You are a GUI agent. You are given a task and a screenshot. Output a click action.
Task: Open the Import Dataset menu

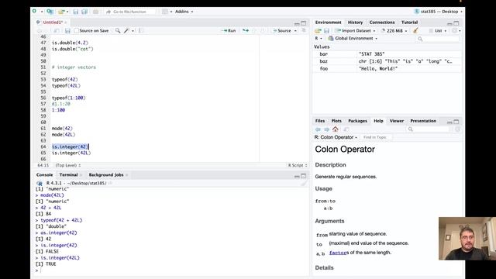pyautogui.click(x=355, y=31)
